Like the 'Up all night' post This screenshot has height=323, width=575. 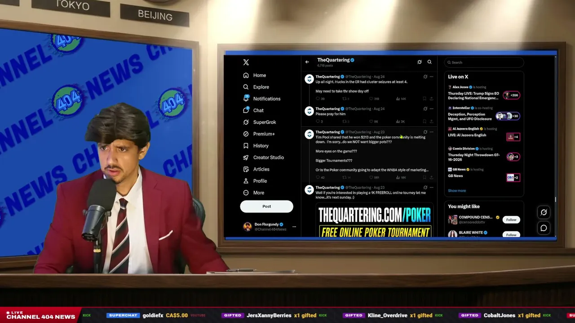click(374, 99)
